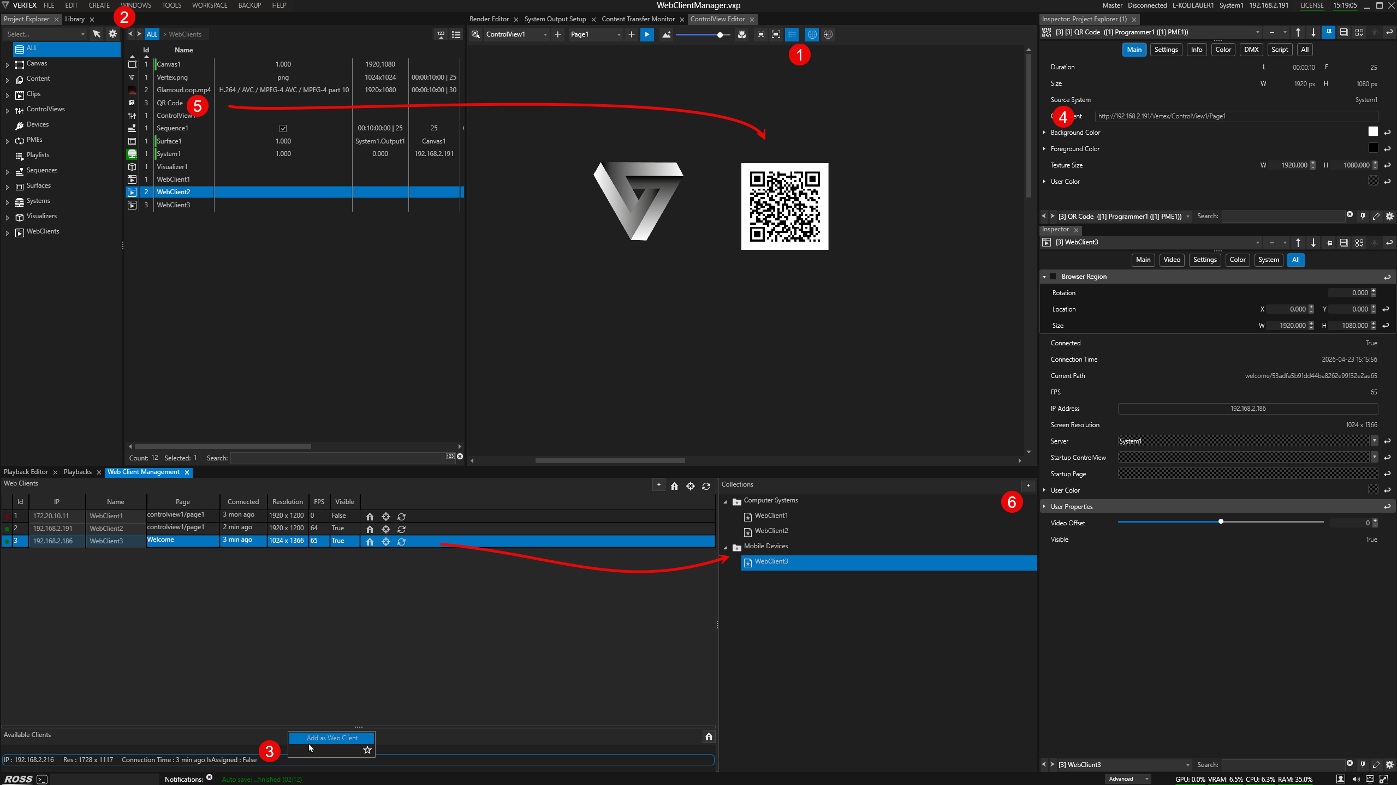Image resolution: width=1397 pixels, height=785 pixels.
Task: Click the Foreground Color black swatch
Action: 1372,148
